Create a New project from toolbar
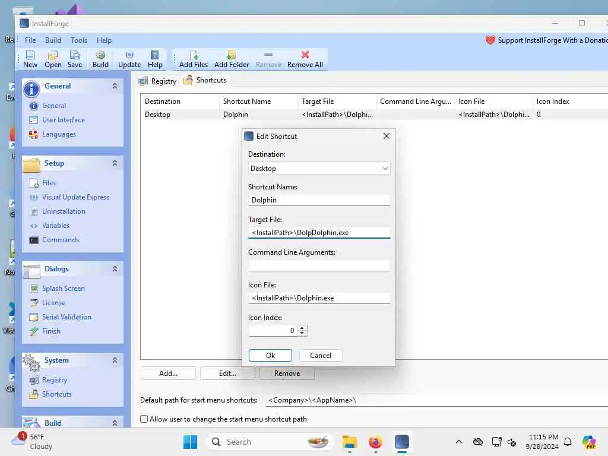Screen dimensions: 608x456 tap(30, 59)
